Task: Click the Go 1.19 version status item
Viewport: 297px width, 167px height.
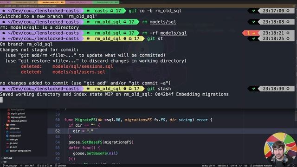Action: coord(29,166)
